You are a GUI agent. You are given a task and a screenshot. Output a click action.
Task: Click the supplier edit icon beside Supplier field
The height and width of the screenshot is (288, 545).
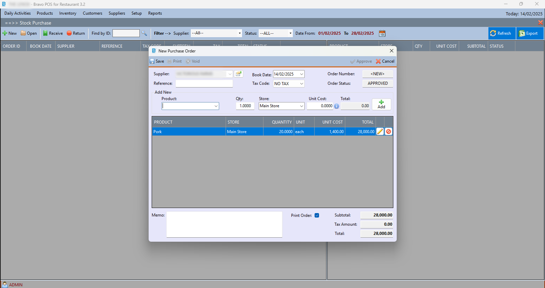[239, 74]
